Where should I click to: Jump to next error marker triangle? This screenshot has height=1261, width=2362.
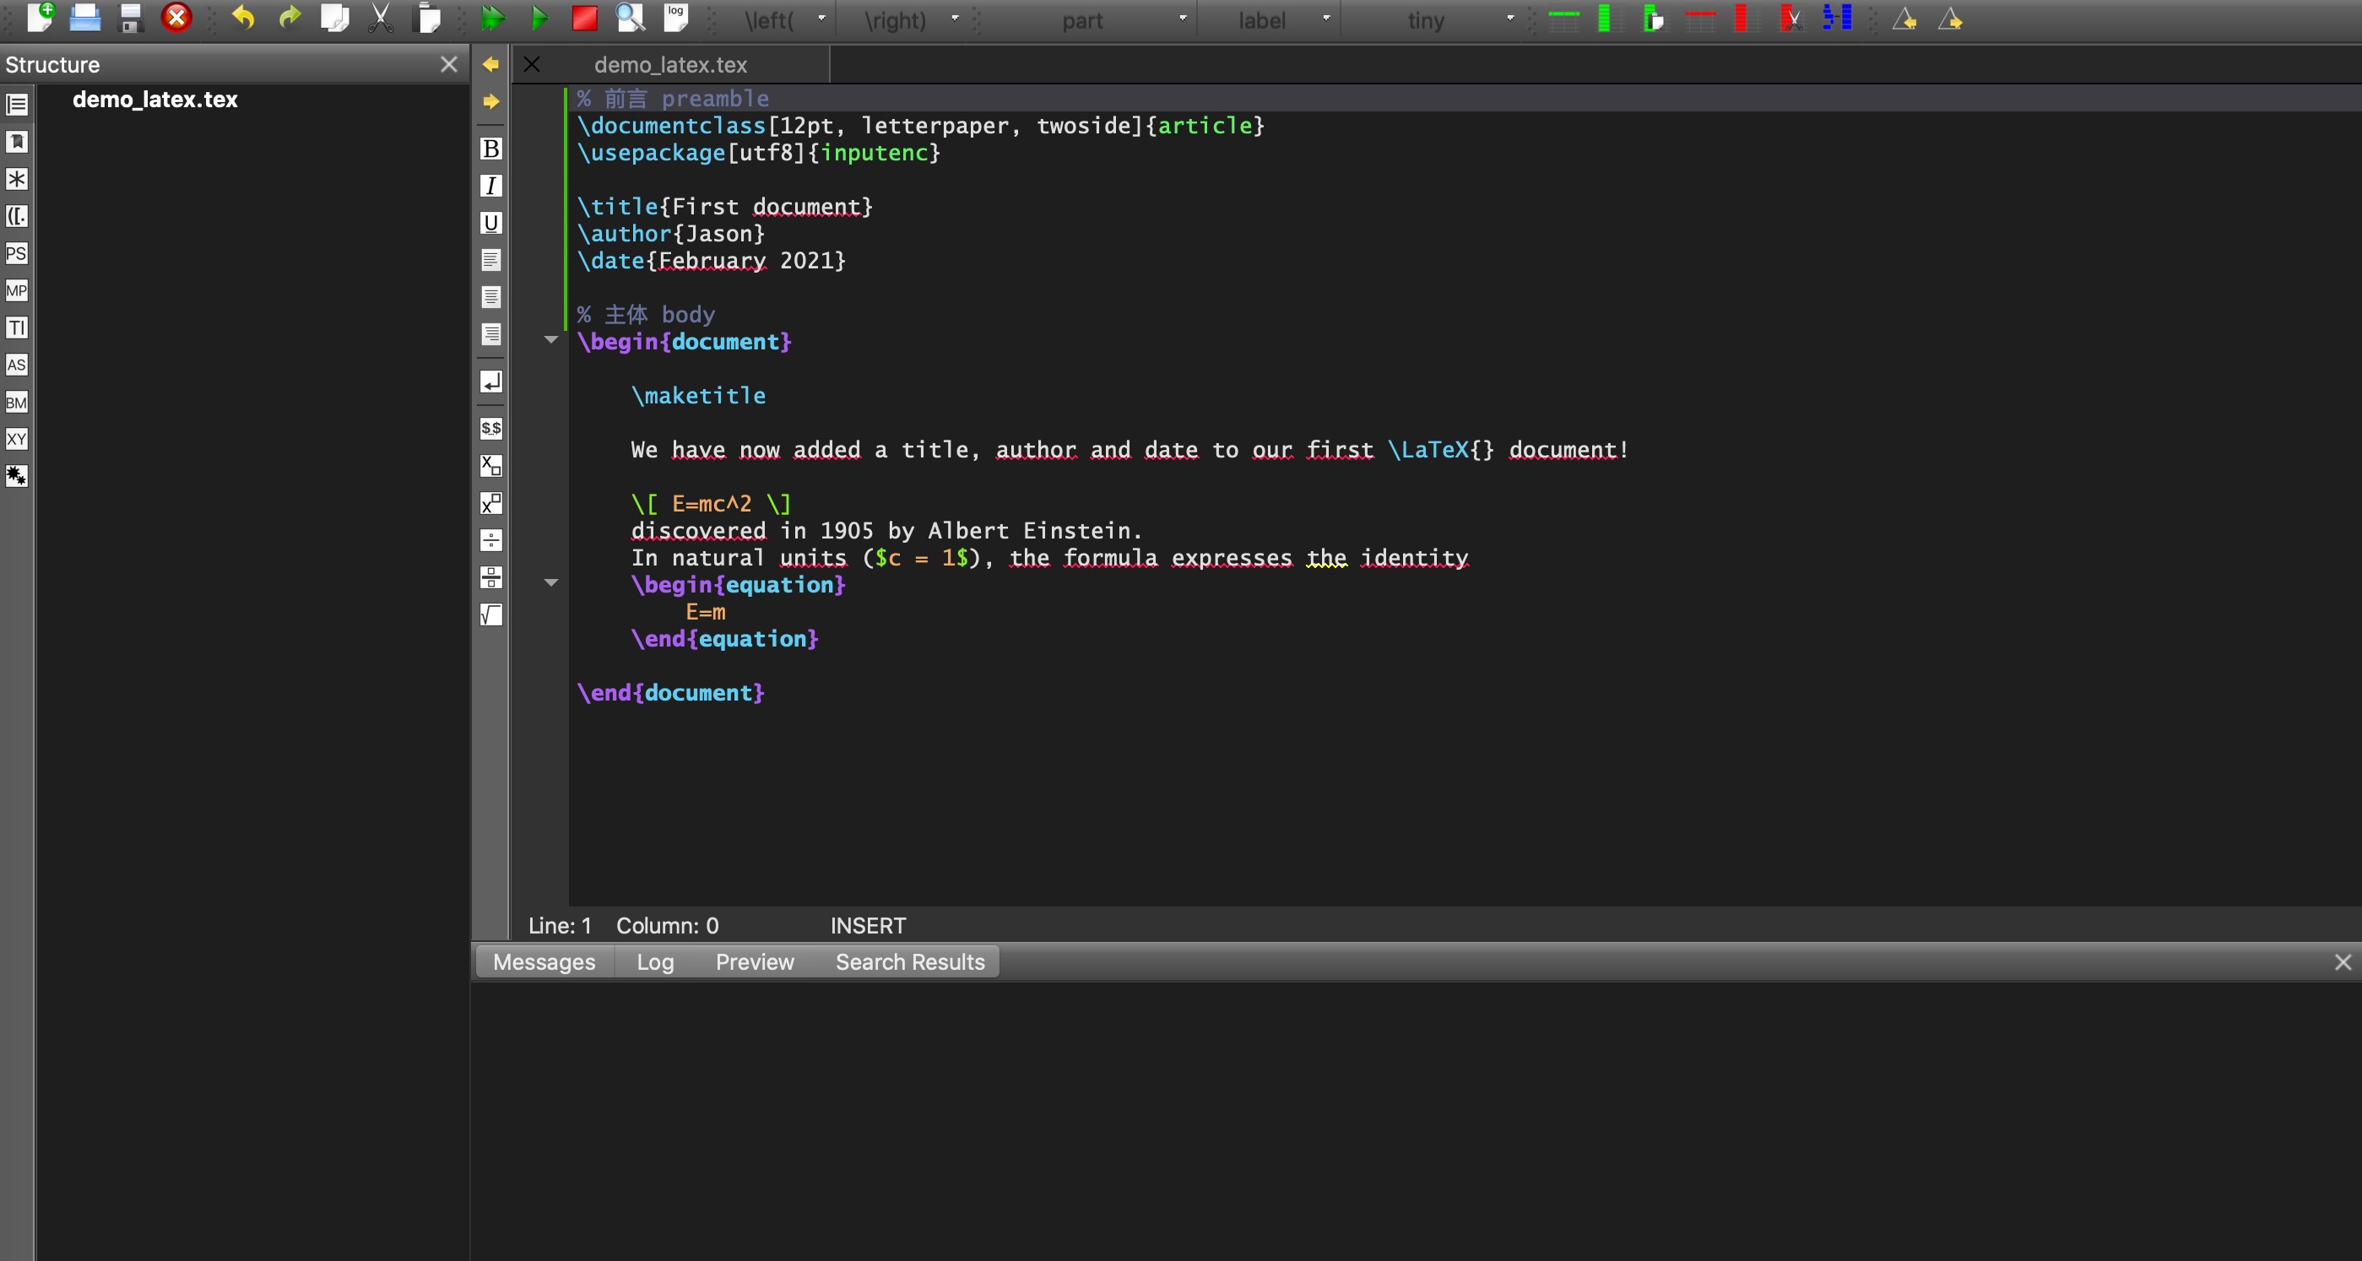(1950, 19)
